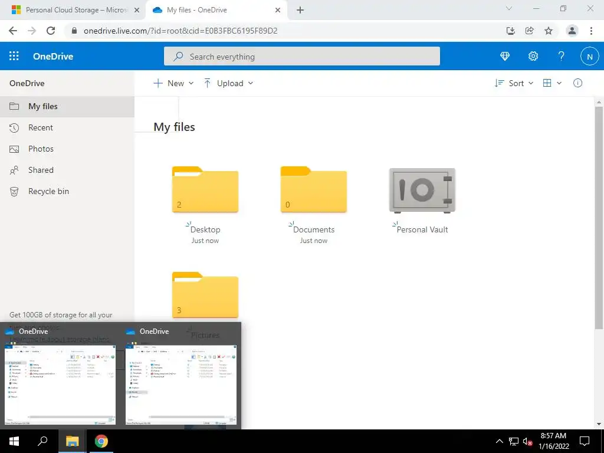The image size is (604, 453).
Task: Open the Personal Vault safe
Action: click(422, 191)
